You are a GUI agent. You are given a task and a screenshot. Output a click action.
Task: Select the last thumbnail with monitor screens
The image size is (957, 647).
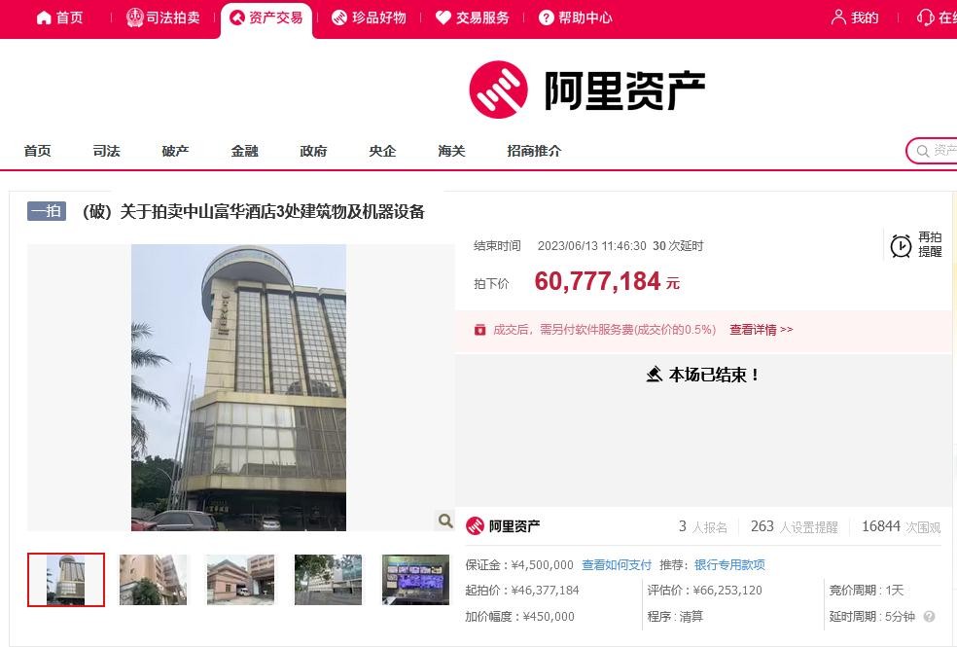tap(415, 580)
